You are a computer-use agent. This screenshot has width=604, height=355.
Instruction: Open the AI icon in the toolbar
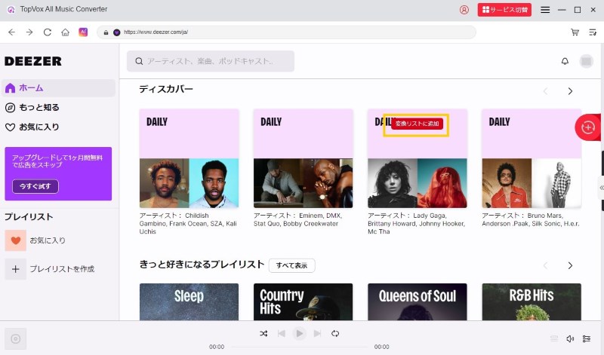[83, 32]
